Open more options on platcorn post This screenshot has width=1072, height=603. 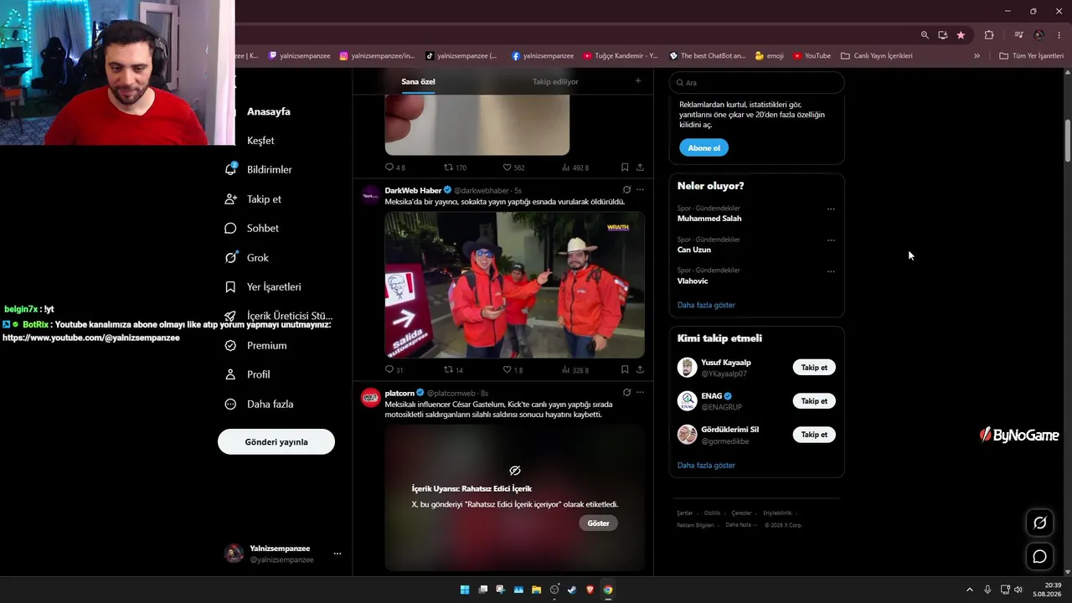pos(641,392)
